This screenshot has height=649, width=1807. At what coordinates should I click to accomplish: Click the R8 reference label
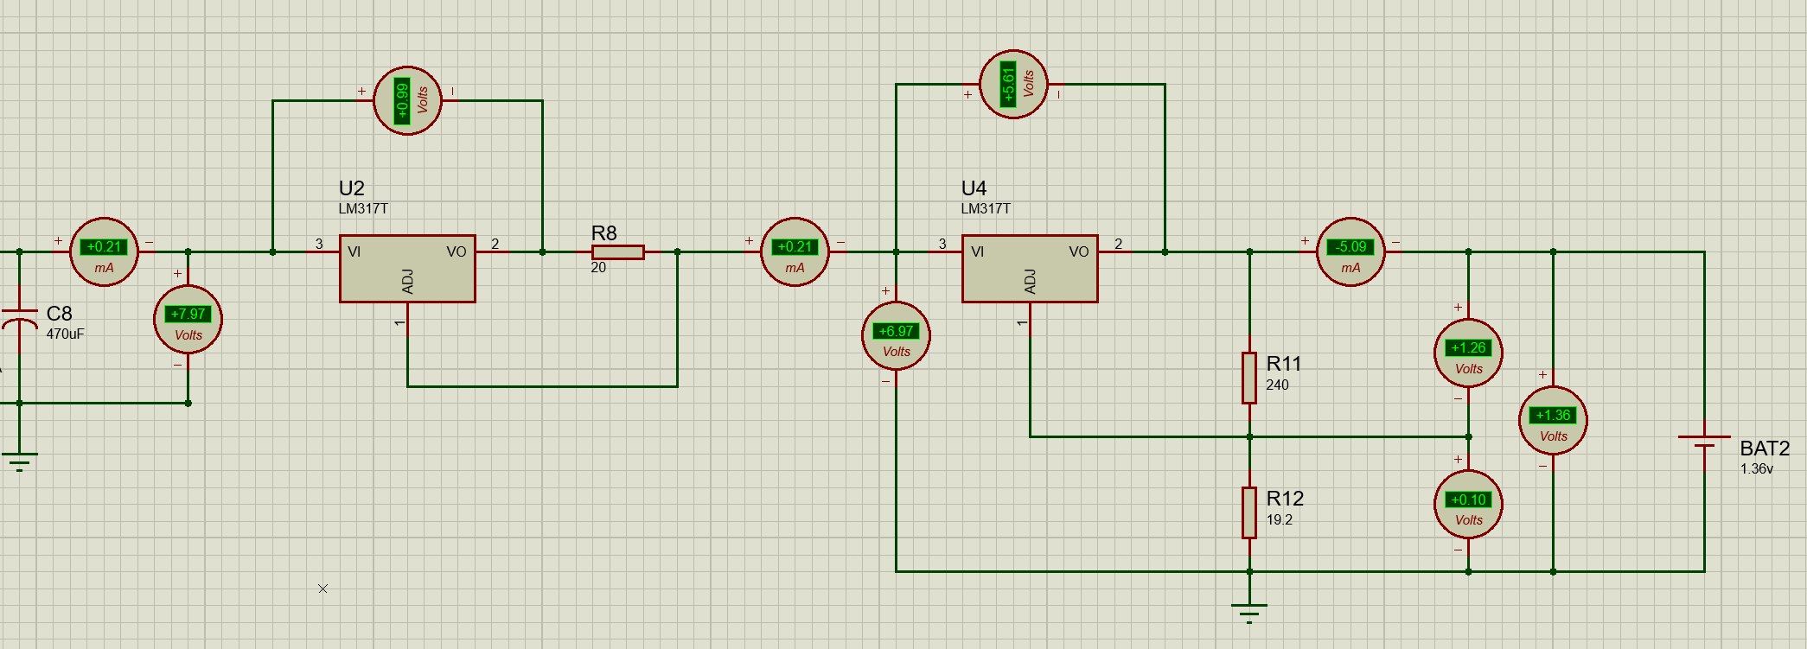[604, 233]
